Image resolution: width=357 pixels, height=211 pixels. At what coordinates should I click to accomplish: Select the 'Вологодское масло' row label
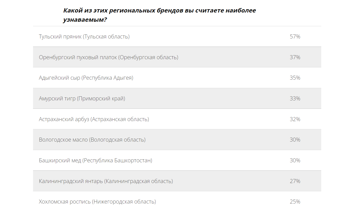click(92, 140)
